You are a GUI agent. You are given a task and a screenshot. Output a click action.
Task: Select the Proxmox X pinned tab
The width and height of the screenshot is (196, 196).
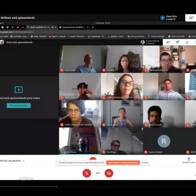23,27
